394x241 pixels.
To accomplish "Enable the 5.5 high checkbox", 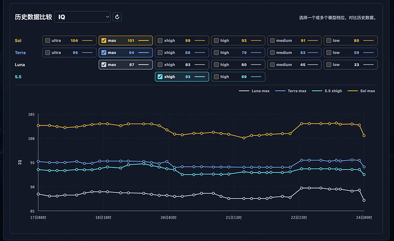I will click(x=216, y=77).
